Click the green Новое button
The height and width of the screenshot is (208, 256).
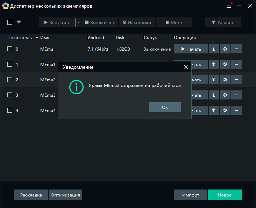(225, 195)
